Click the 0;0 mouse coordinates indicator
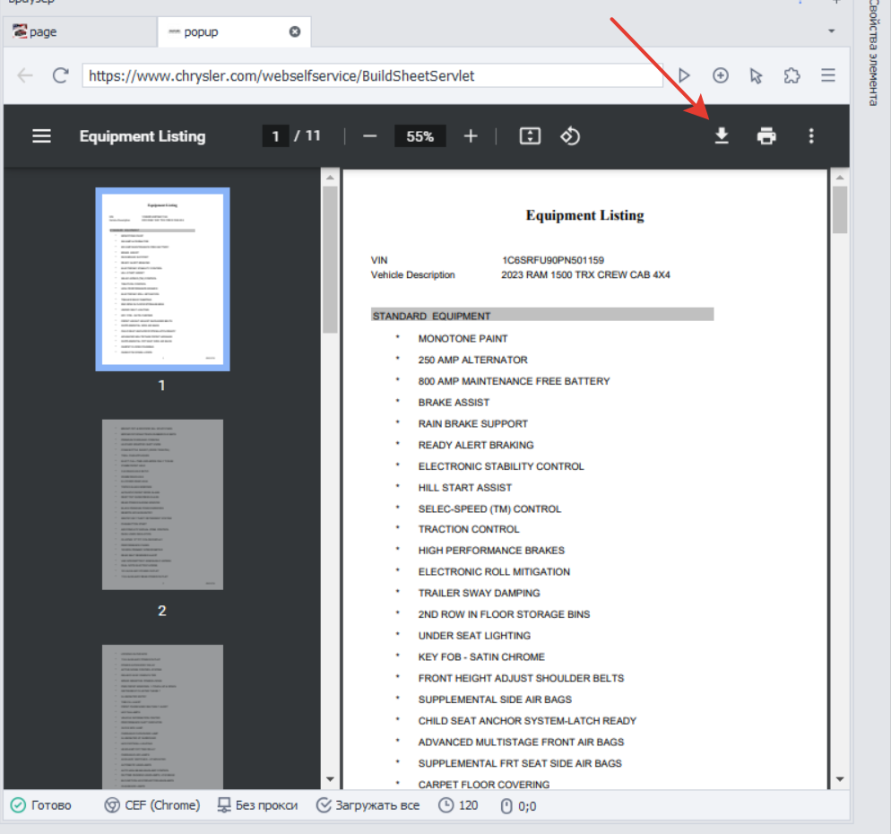The image size is (891, 834). click(518, 805)
